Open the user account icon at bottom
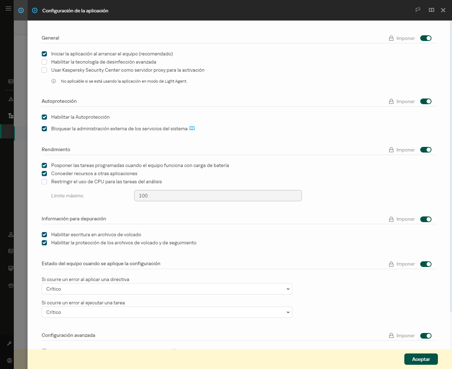 click(x=10, y=361)
